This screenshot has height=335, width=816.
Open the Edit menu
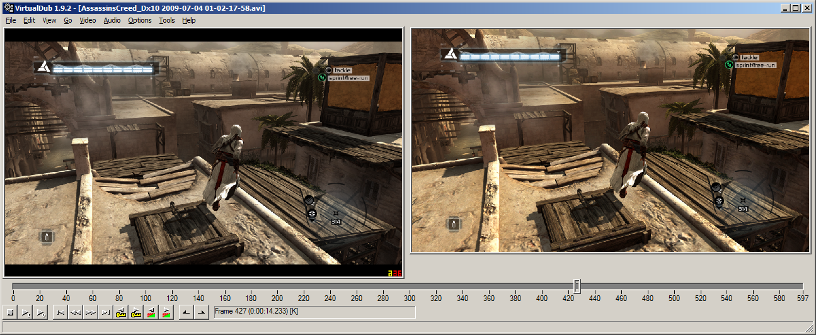tap(29, 20)
